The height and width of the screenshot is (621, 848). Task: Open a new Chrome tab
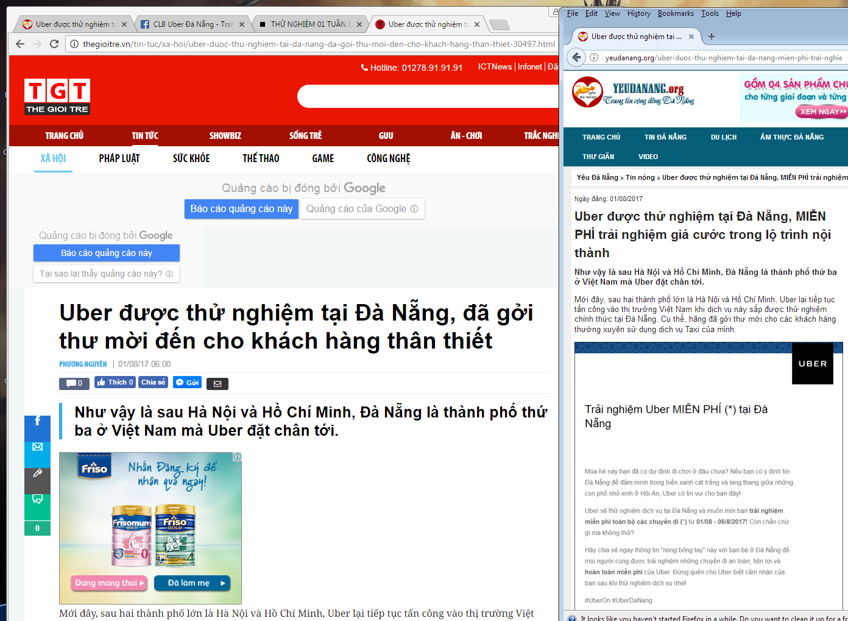pos(499,24)
